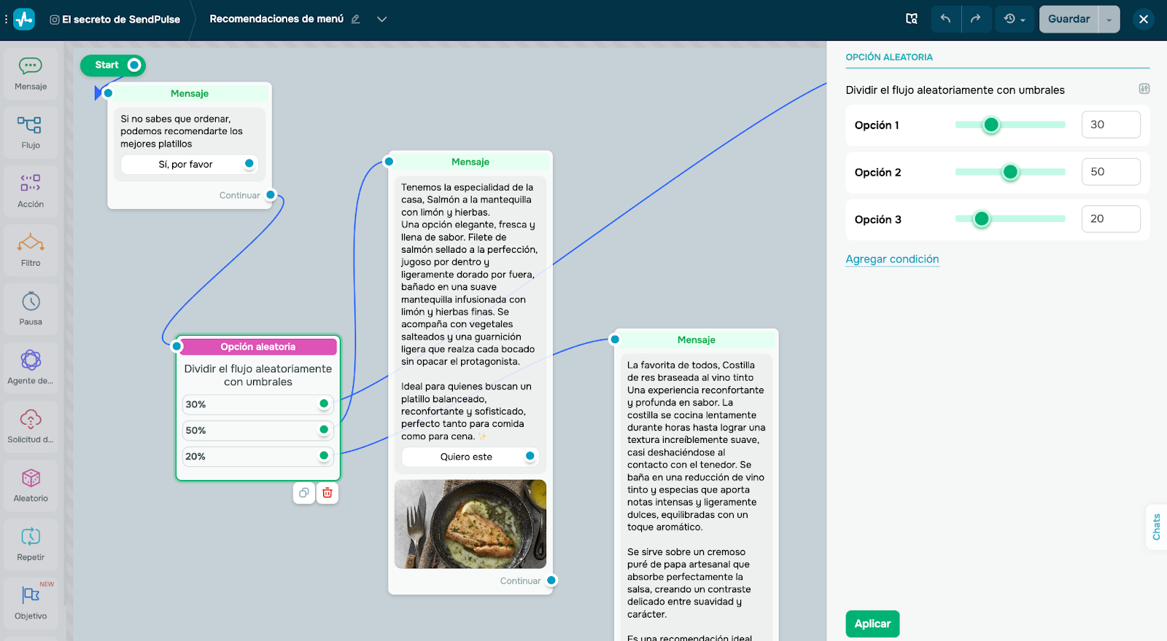Adjust the Opción 2 slider
This screenshot has height=641, width=1167.
tap(1010, 173)
